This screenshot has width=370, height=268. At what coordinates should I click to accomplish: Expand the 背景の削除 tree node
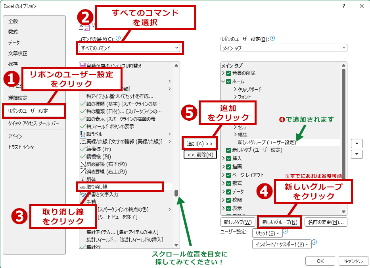click(x=223, y=73)
